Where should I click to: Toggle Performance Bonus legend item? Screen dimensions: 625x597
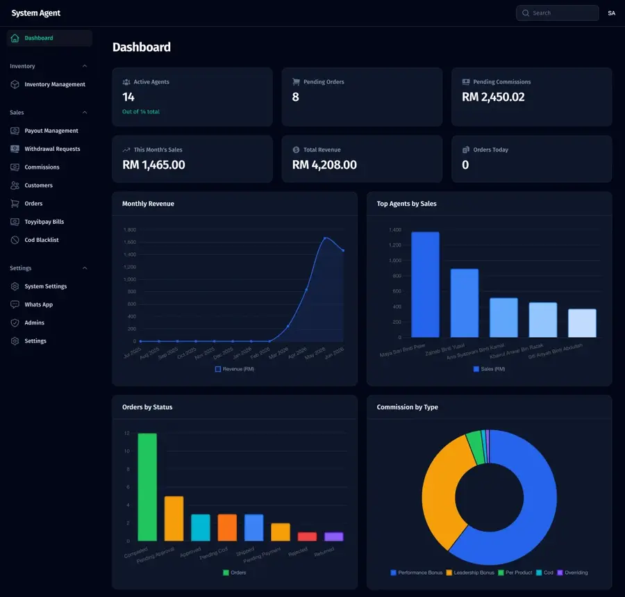(417, 573)
